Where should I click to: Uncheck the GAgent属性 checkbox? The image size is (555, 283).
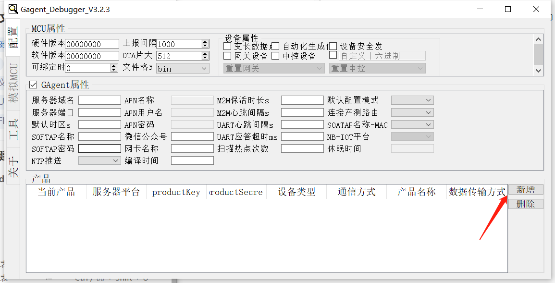coord(33,84)
